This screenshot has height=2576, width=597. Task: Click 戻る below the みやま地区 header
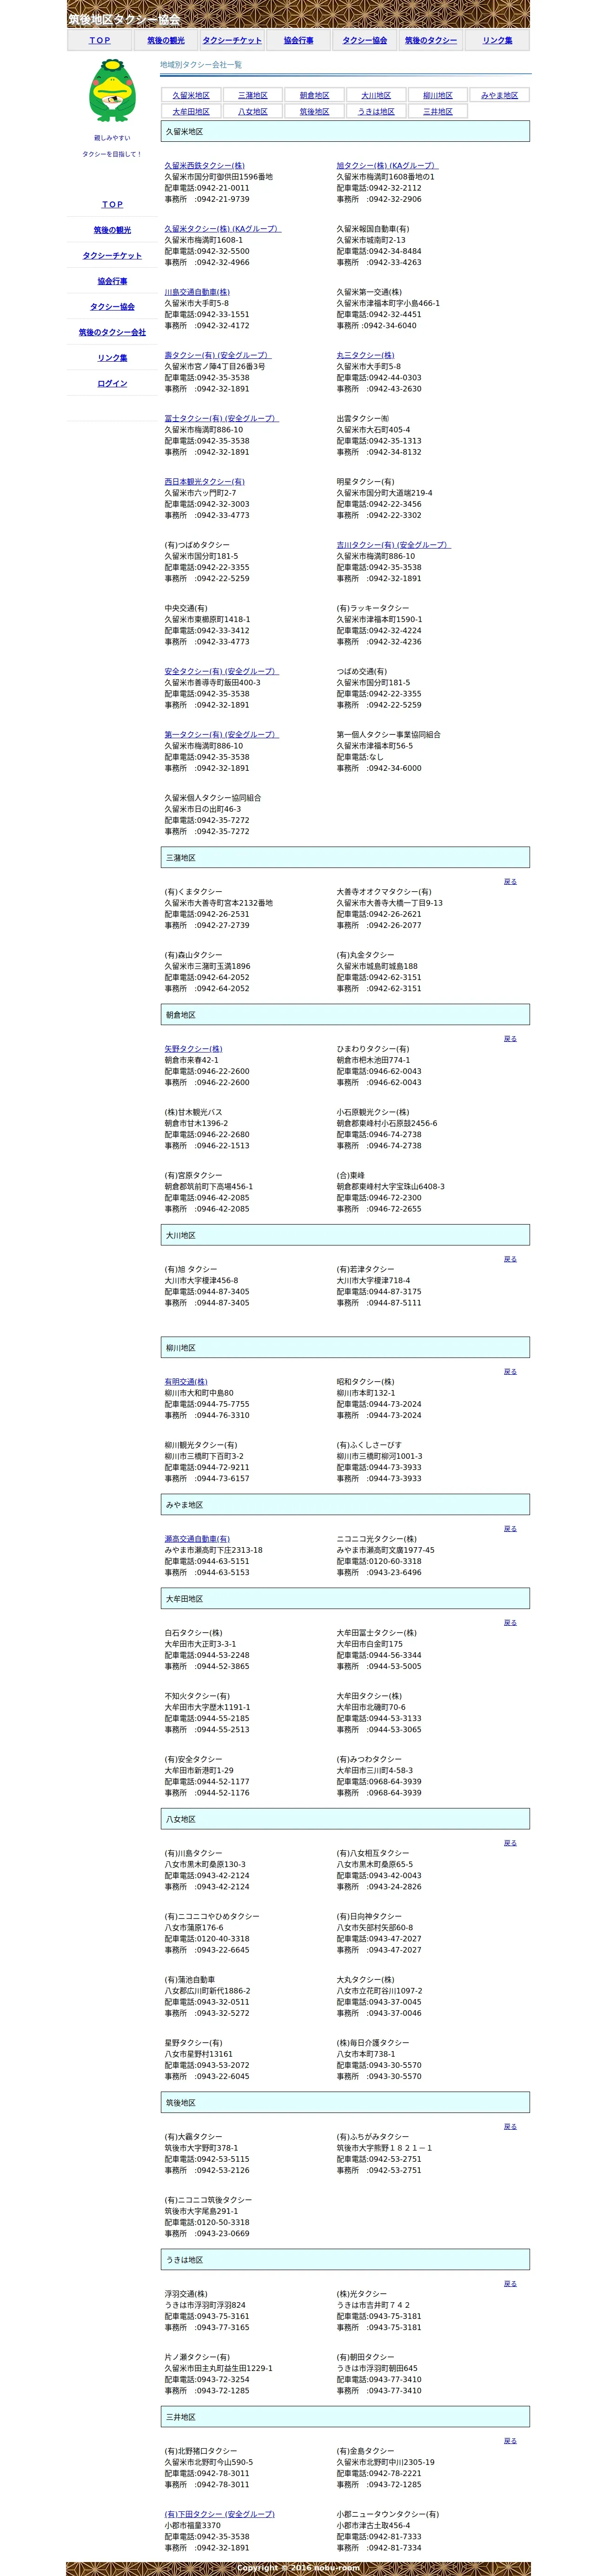(x=510, y=1528)
